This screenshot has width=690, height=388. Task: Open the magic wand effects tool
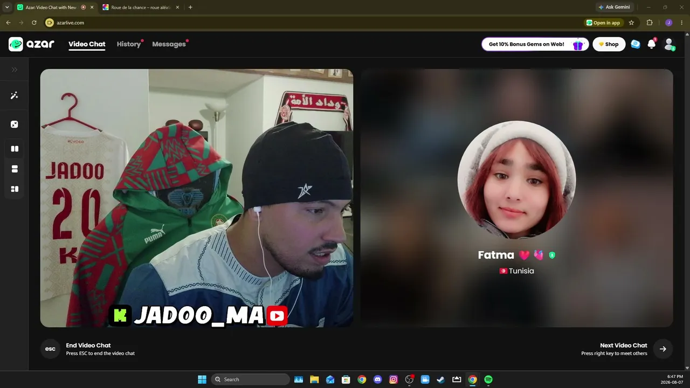point(15,95)
